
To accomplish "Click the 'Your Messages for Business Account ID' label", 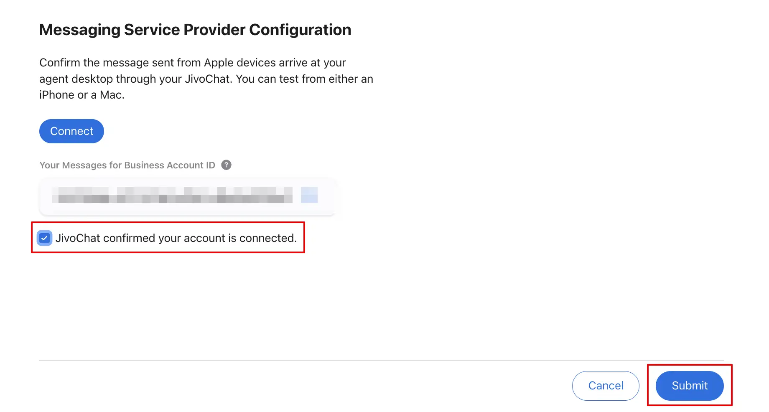I will click(x=127, y=165).
